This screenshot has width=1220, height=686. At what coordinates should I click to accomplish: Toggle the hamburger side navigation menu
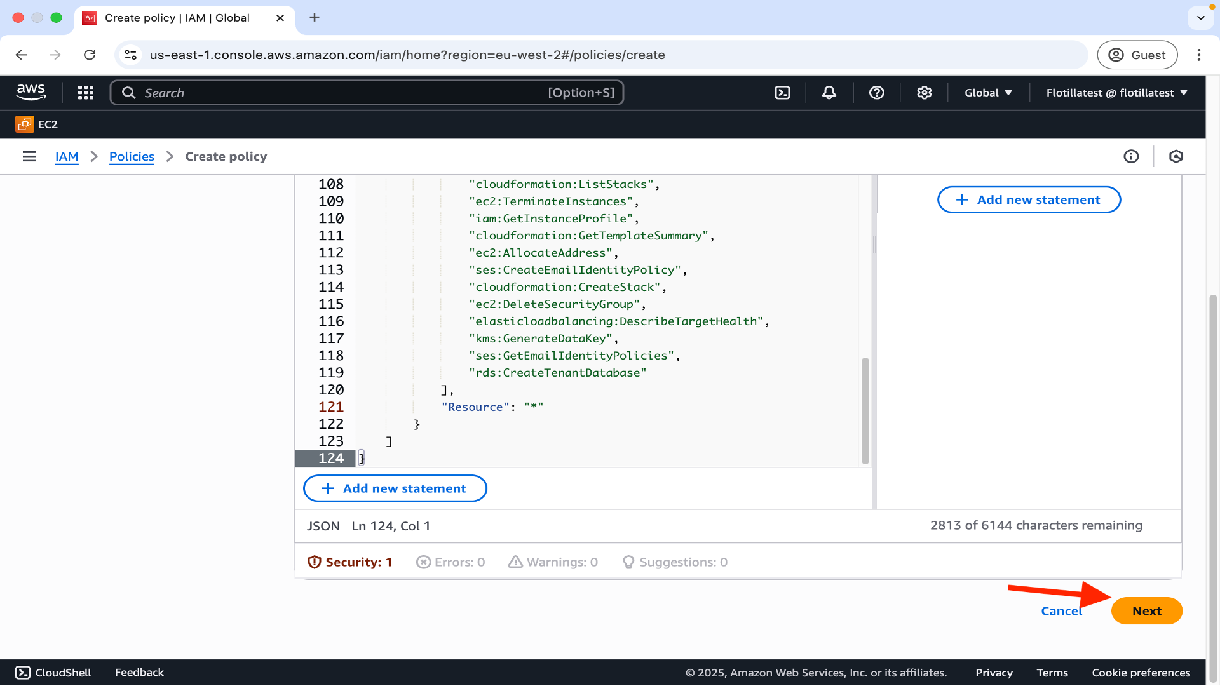pos(29,156)
